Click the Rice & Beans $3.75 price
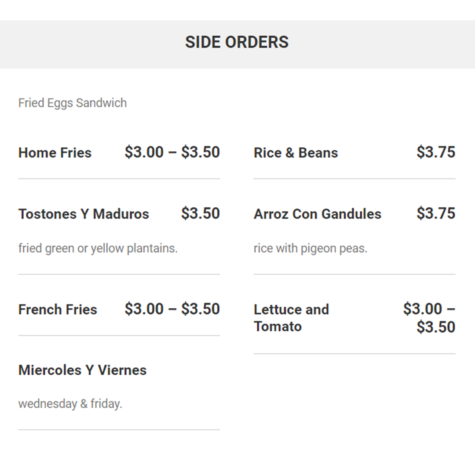The height and width of the screenshot is (475, 475). click(436, 152)
